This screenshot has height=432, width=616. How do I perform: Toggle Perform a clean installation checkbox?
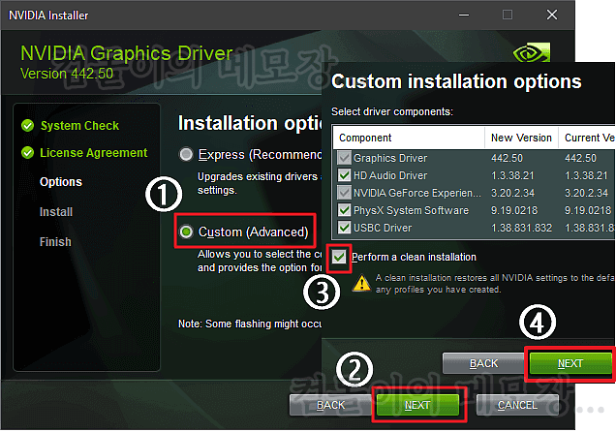coord(339,258)
